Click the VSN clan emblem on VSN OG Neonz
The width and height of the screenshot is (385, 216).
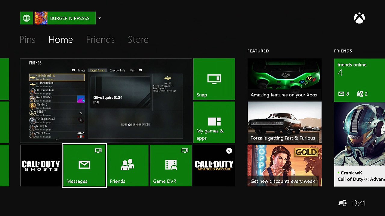click(x=81, y=135)
